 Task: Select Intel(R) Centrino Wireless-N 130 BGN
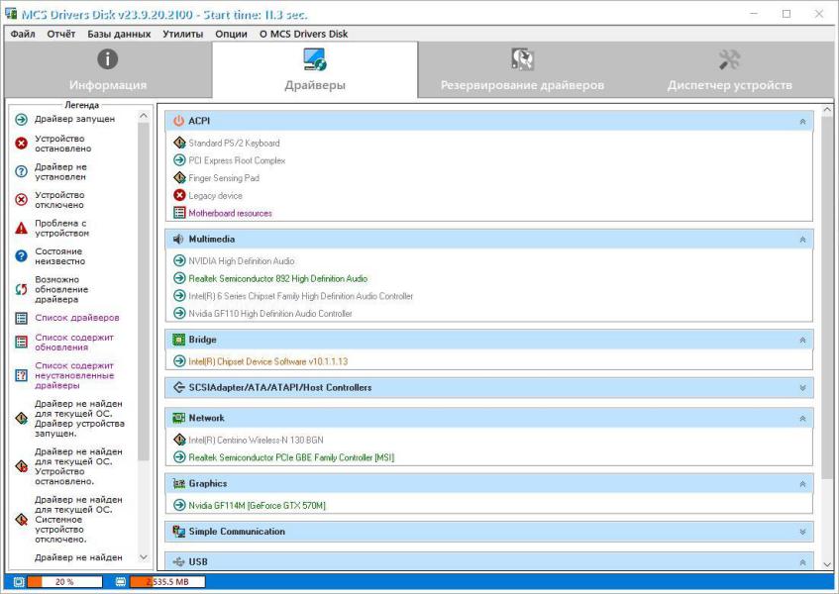coord(256,440)
